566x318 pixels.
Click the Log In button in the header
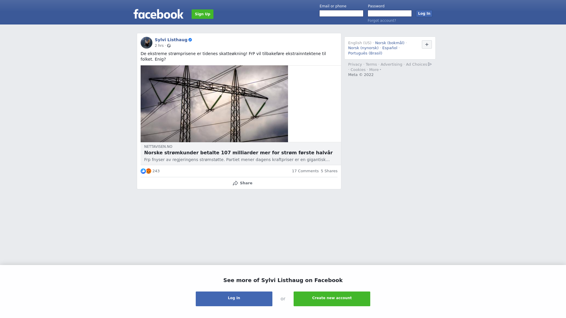[424, 14]
